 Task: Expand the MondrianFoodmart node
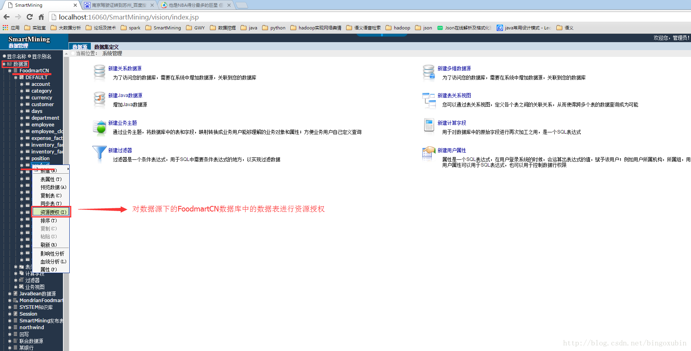(10, 300)
